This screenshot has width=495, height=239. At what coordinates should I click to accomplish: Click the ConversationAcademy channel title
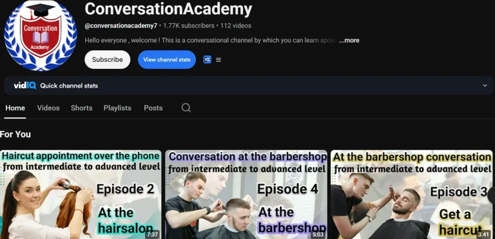(168, 10)
